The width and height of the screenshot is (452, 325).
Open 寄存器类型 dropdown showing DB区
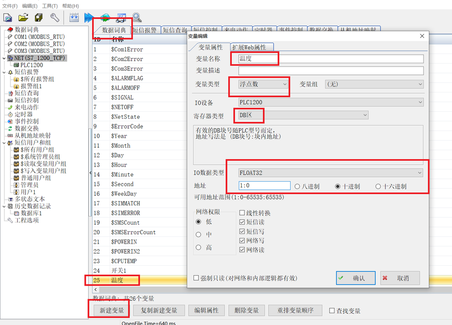click(303, 115)
